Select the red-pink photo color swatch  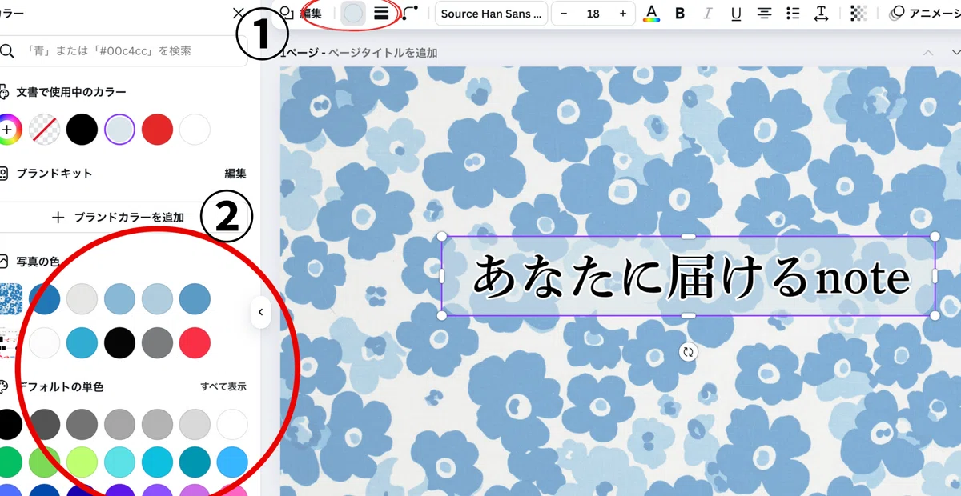point(195,342)
